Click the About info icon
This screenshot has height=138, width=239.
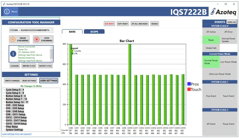(7, 11)
